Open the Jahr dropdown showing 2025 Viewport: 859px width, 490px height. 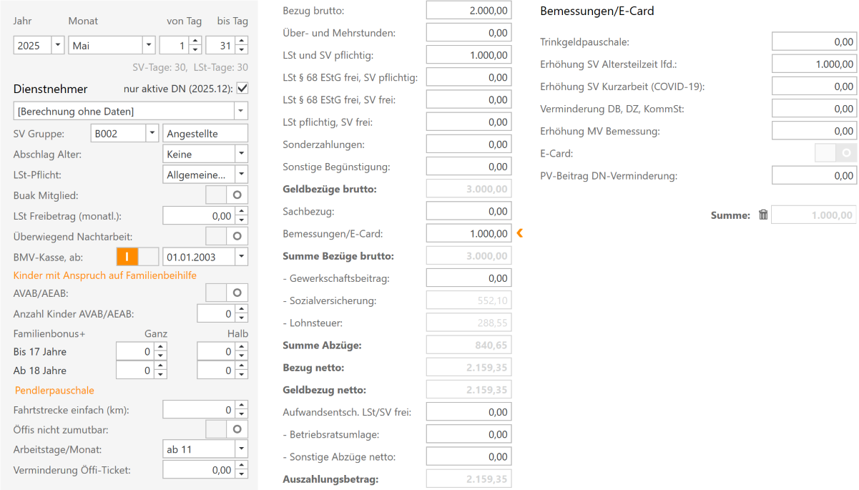pyautogui.click(x=55, y=44)
